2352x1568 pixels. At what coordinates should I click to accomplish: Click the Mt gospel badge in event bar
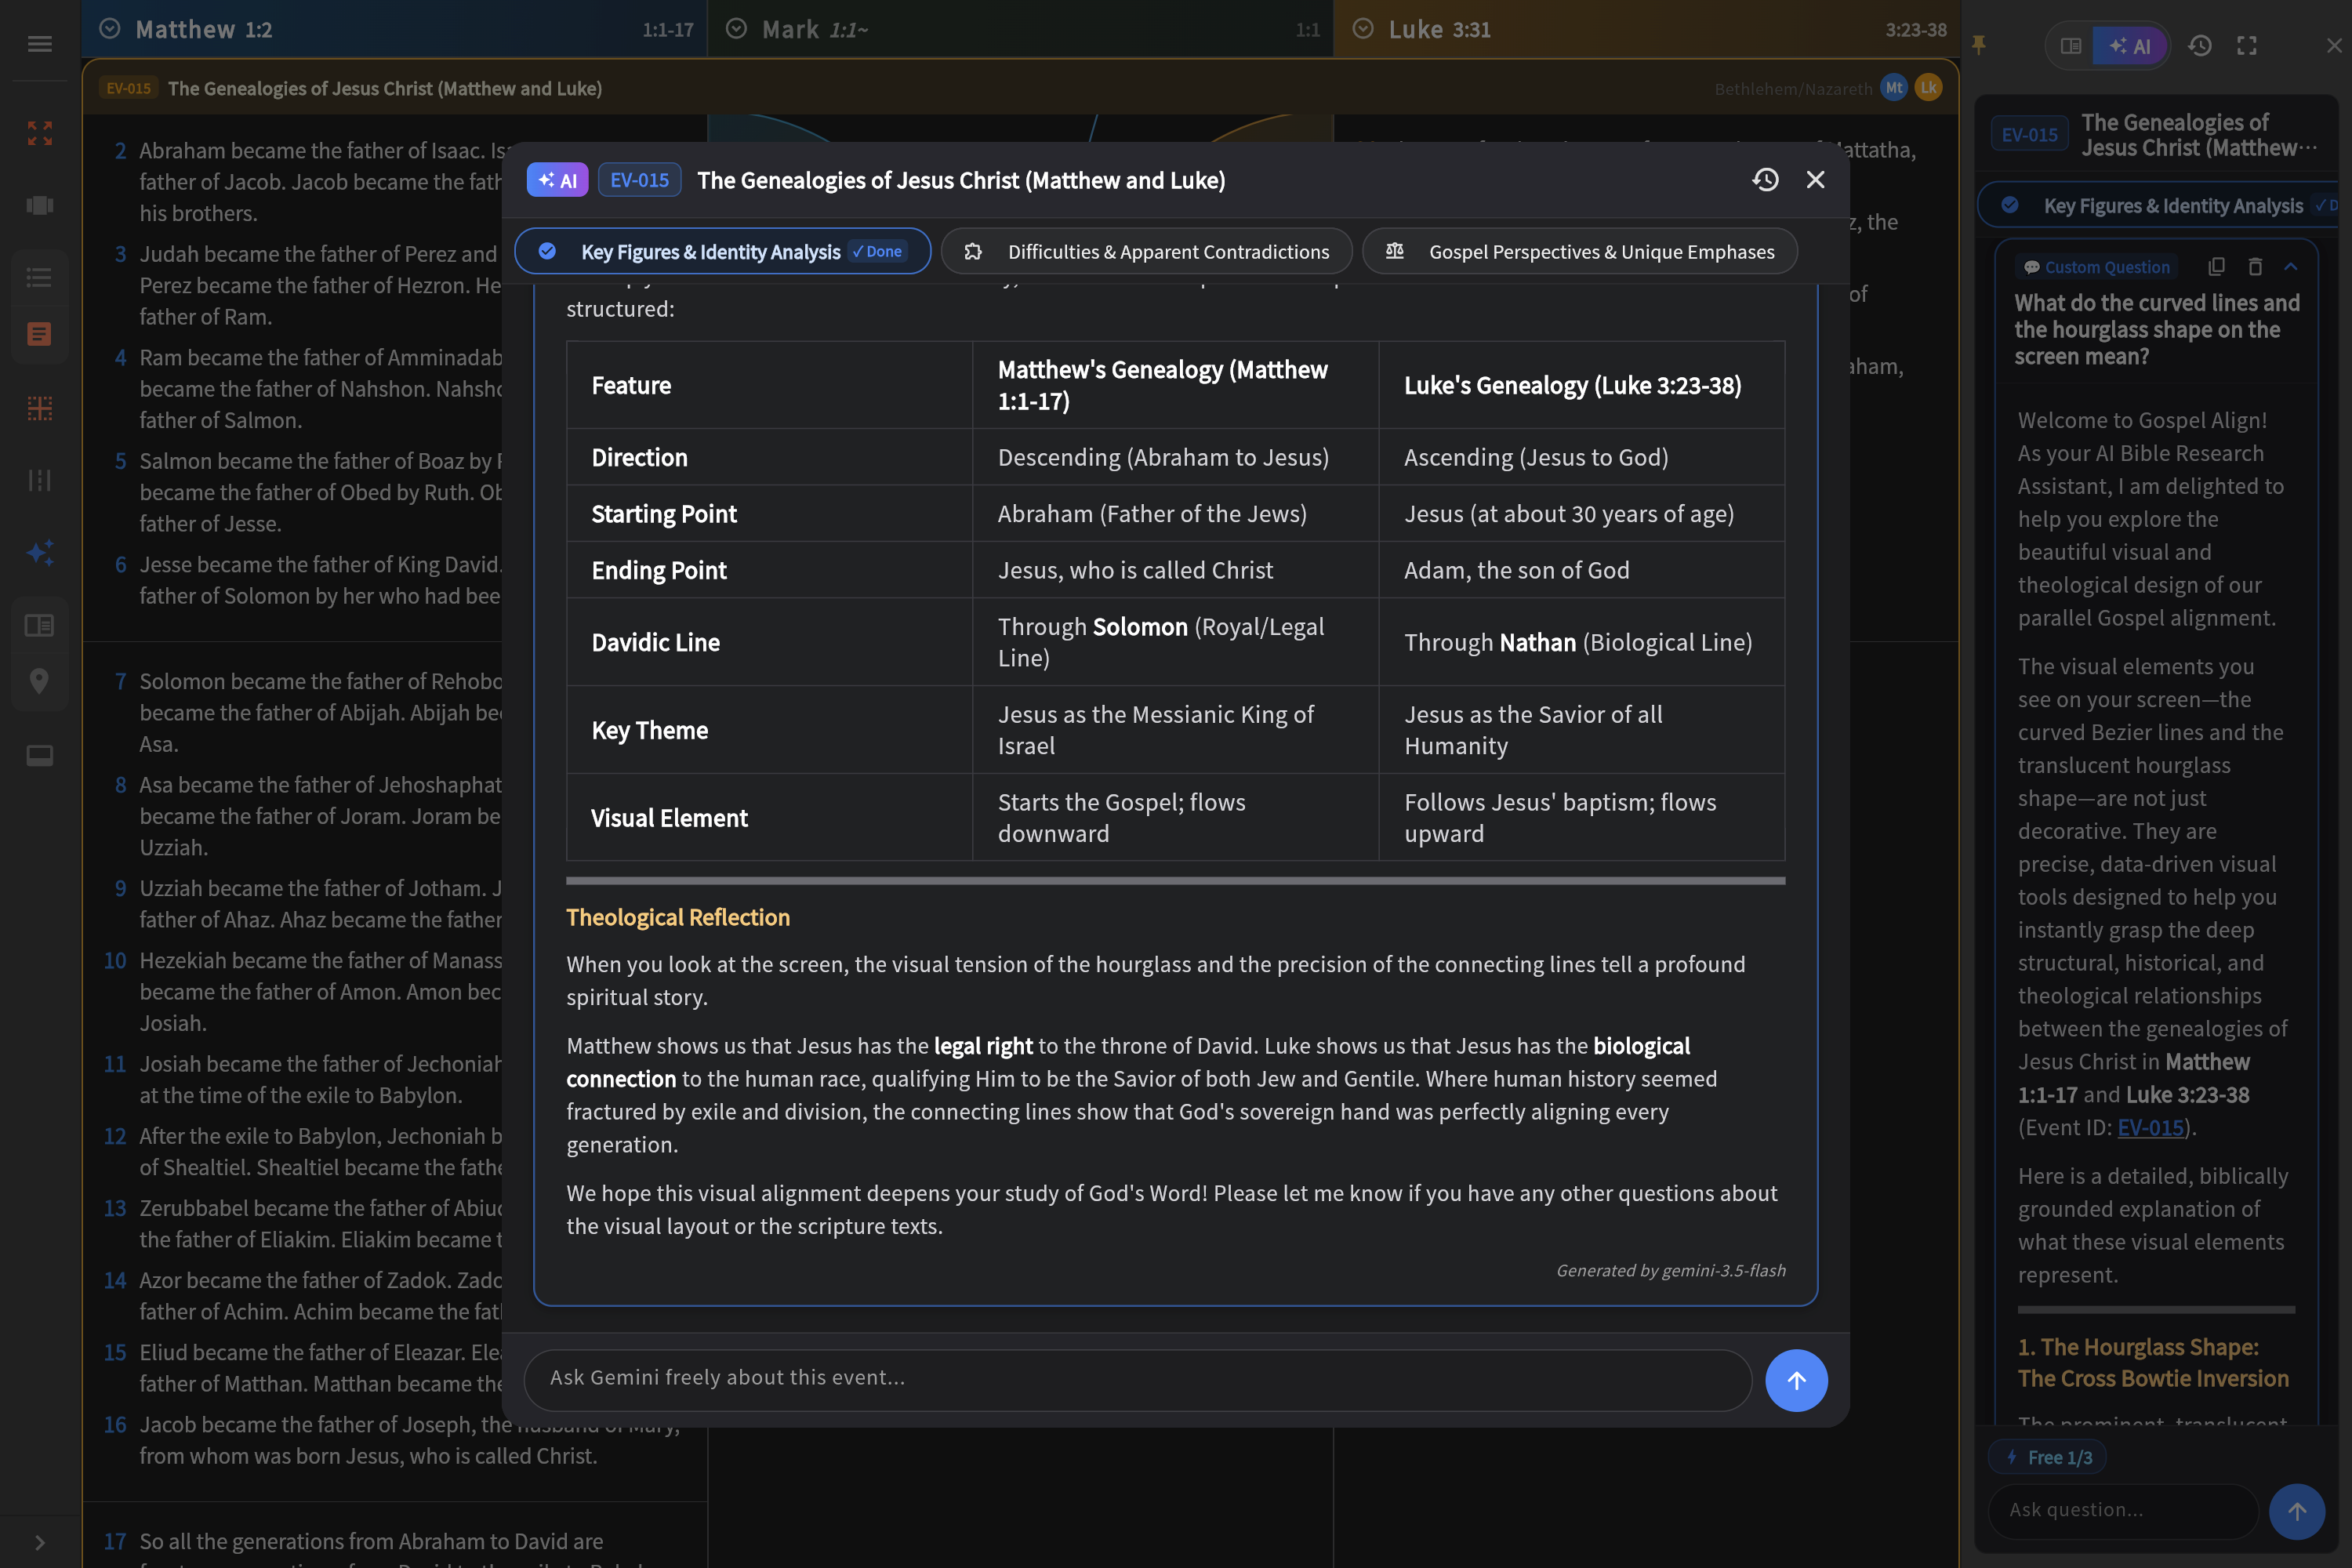coord(1894,88)
